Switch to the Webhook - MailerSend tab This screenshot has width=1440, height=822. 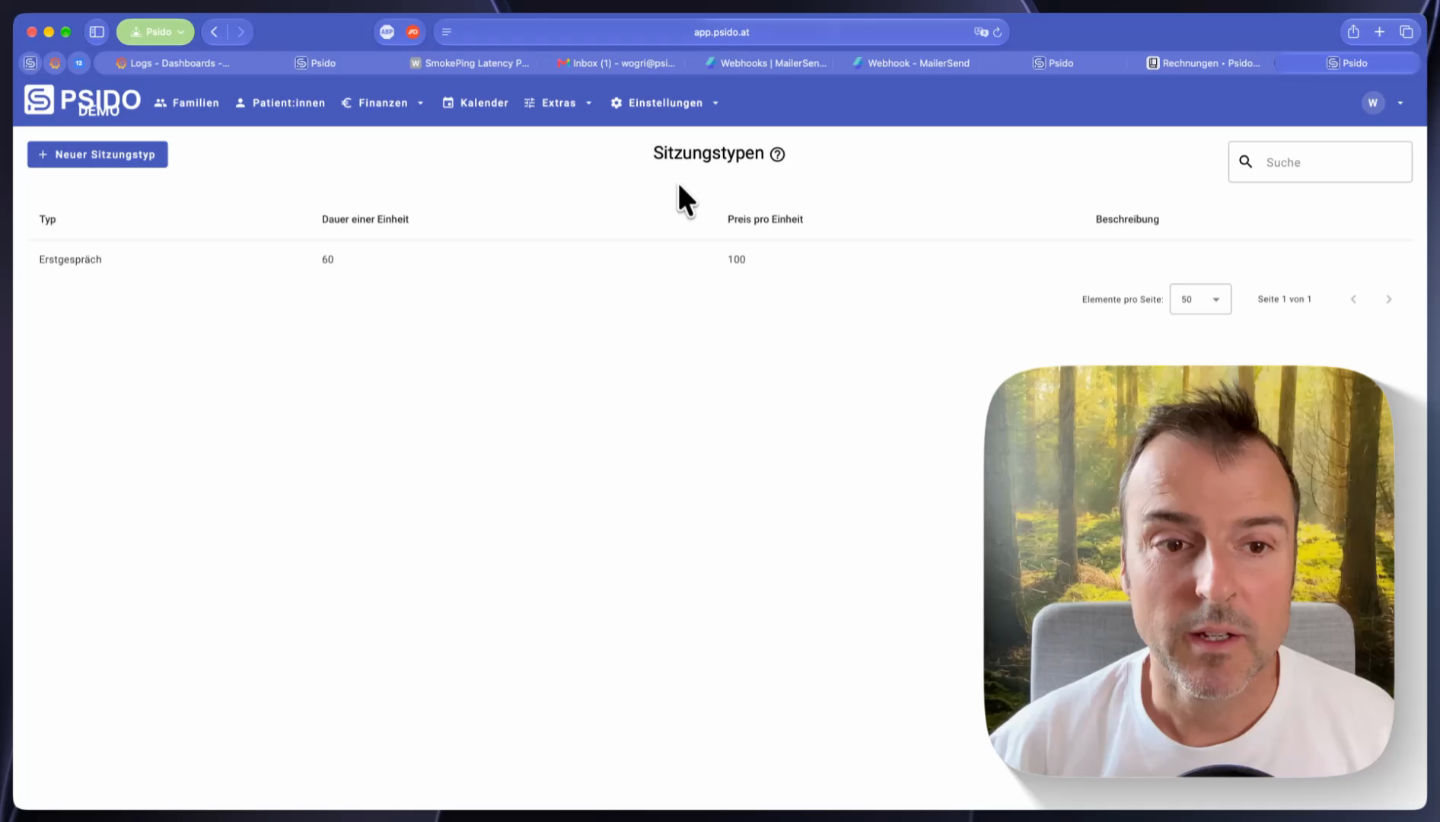click(912, 63)
